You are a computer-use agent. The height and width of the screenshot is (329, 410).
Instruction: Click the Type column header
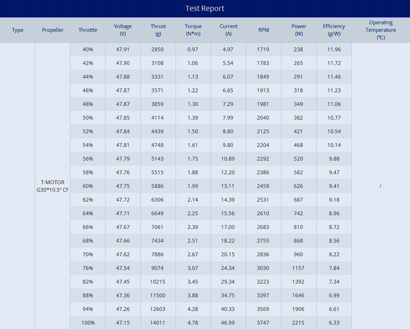tap(17, 30)
